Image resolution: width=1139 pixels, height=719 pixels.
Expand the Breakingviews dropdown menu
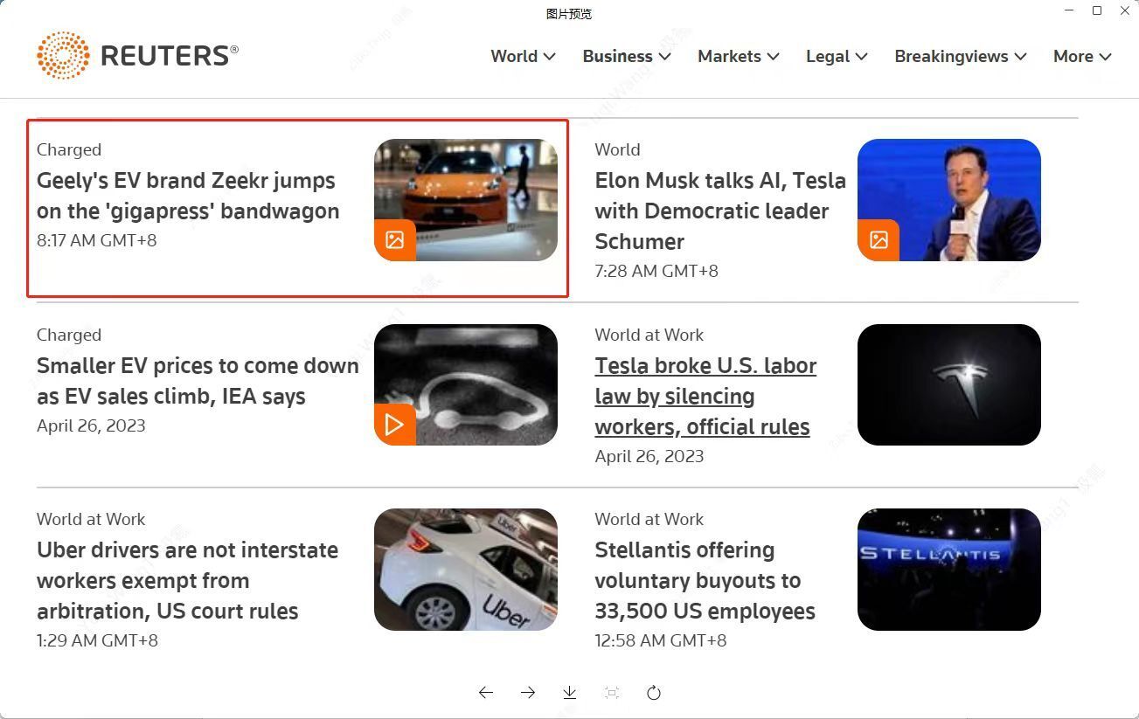coord(961,56)
